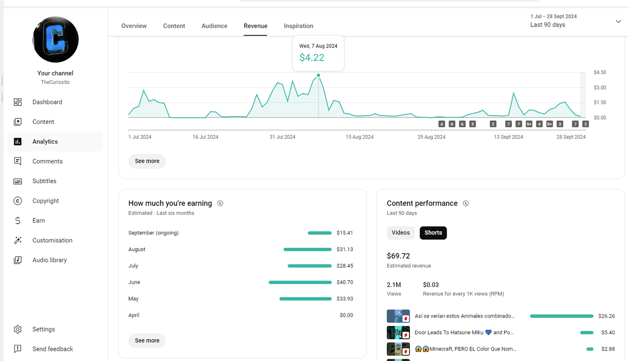Open the Door Leads To Hatsune Miku thumbnail
Image resolution: width=628 pixels, height=361 pixels.
coord(398,333)
